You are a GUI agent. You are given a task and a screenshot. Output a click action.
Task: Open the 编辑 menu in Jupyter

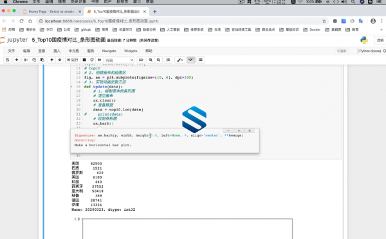tap(26, 51)
